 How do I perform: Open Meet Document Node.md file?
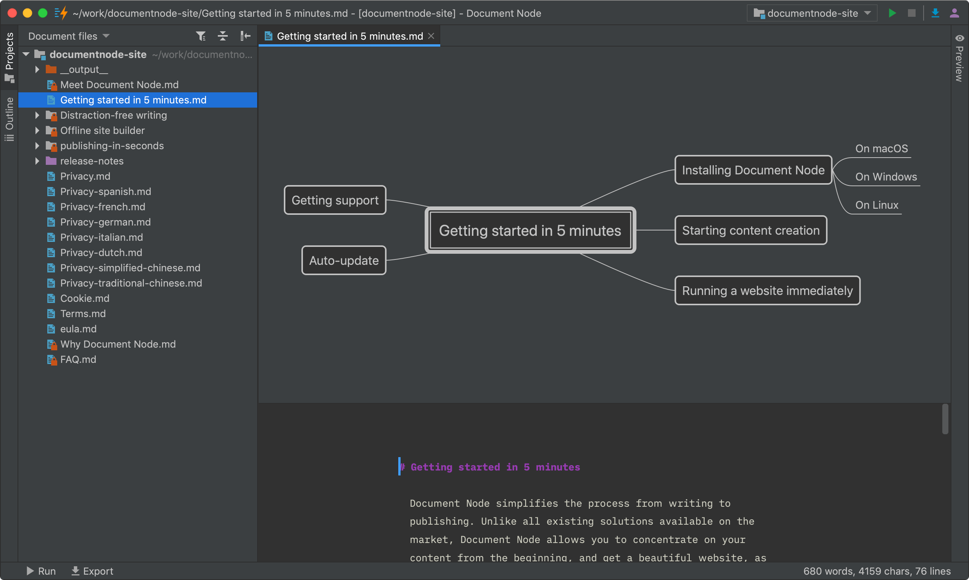coord(119,85)
